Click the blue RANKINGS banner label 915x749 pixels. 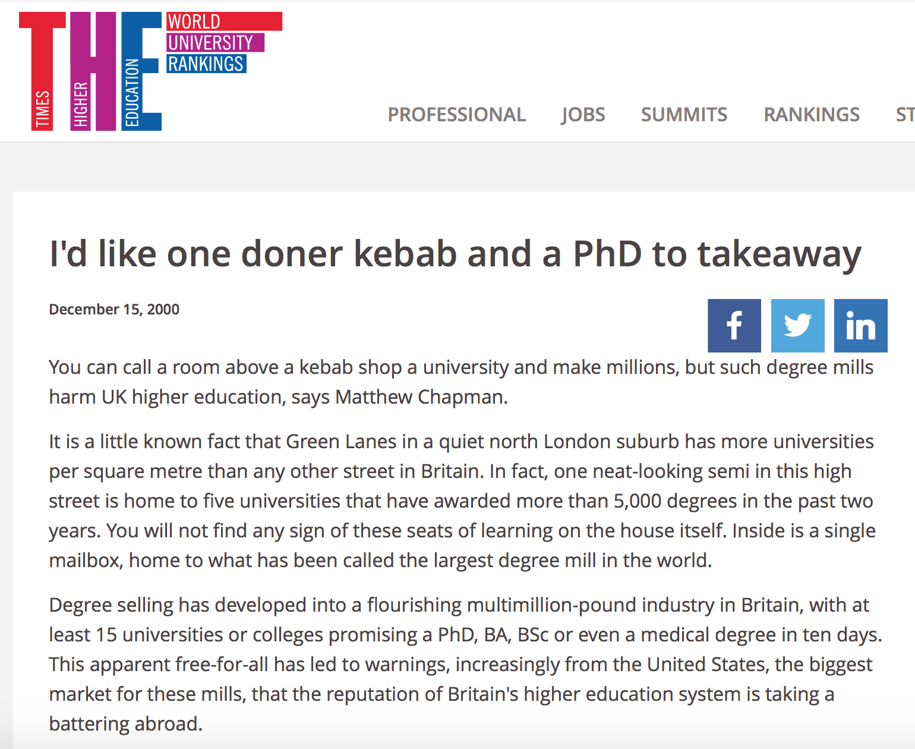[206, 63]
